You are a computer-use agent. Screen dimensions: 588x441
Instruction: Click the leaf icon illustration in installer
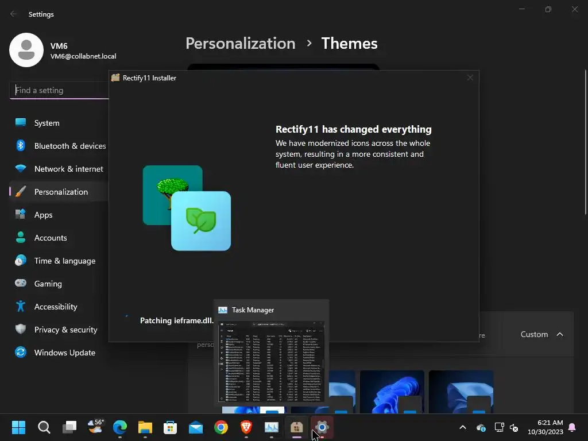click(x=201, y=221)
